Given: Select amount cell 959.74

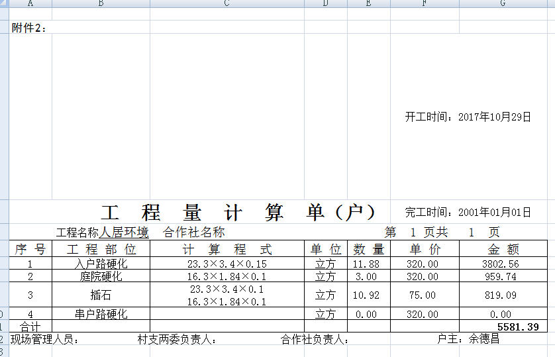Looking at the screenshot, I should click(503, 276).
